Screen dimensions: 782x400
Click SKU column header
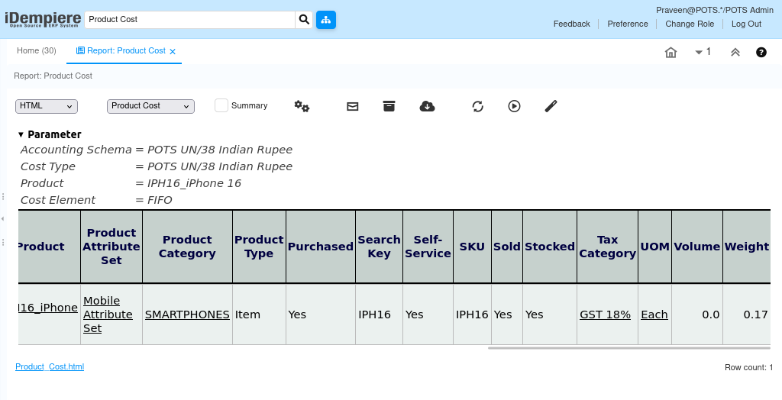pyautogui.click(x=472, y=247)
